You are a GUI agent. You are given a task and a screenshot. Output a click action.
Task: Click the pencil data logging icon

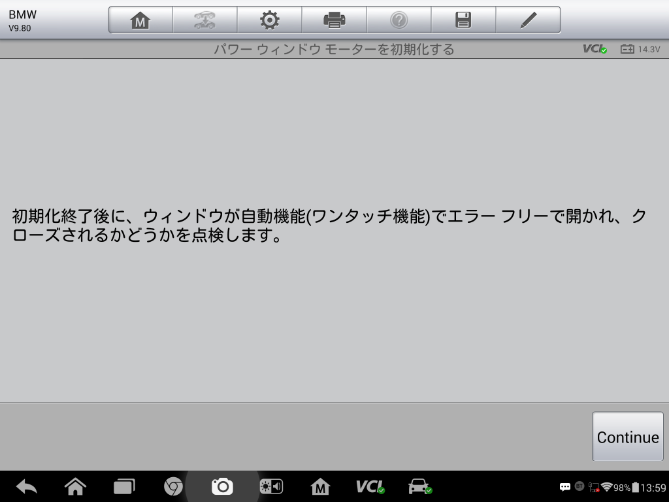tap(528, 20)
